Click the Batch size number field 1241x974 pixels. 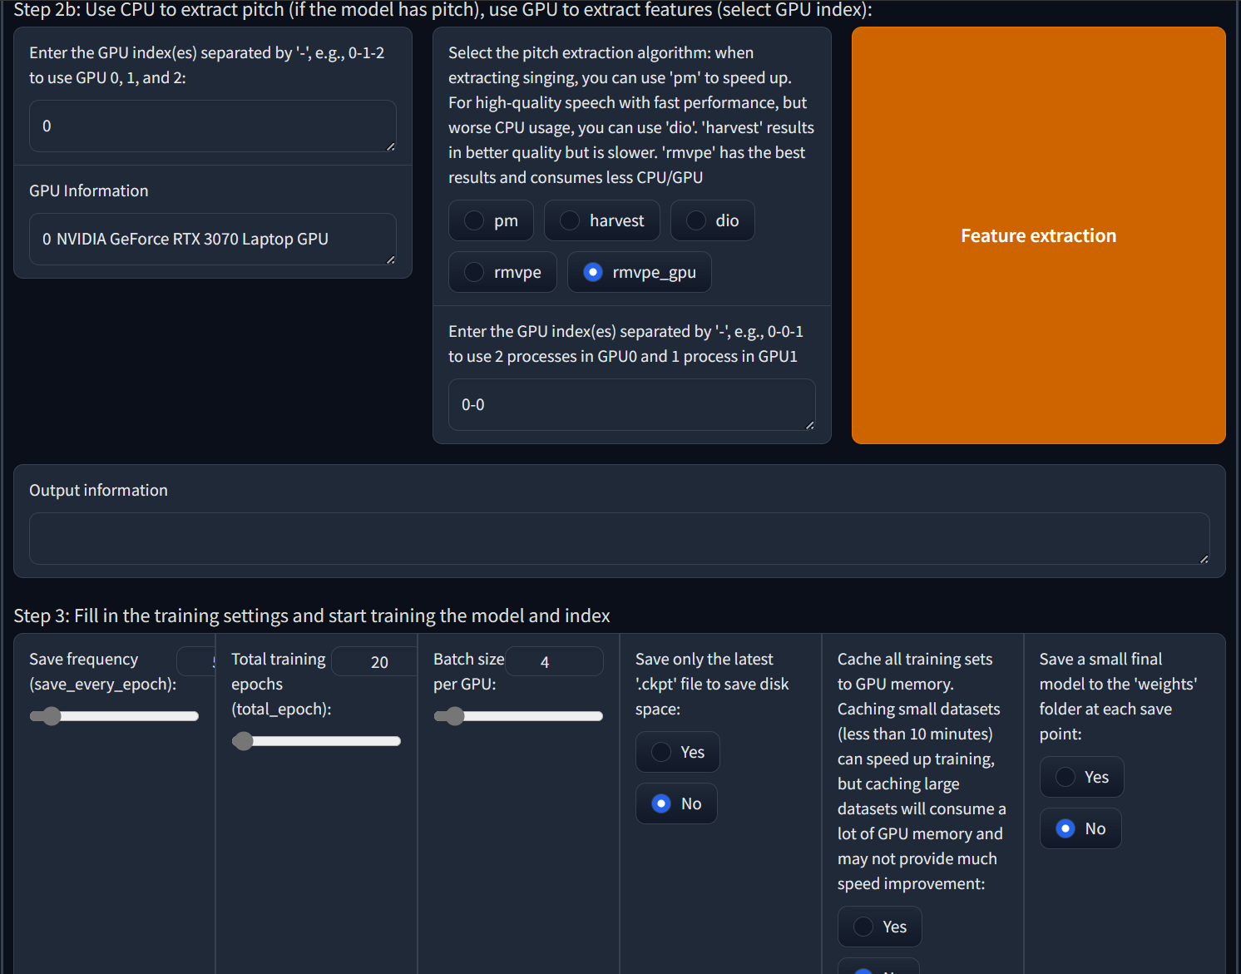[x=553, y=662]
